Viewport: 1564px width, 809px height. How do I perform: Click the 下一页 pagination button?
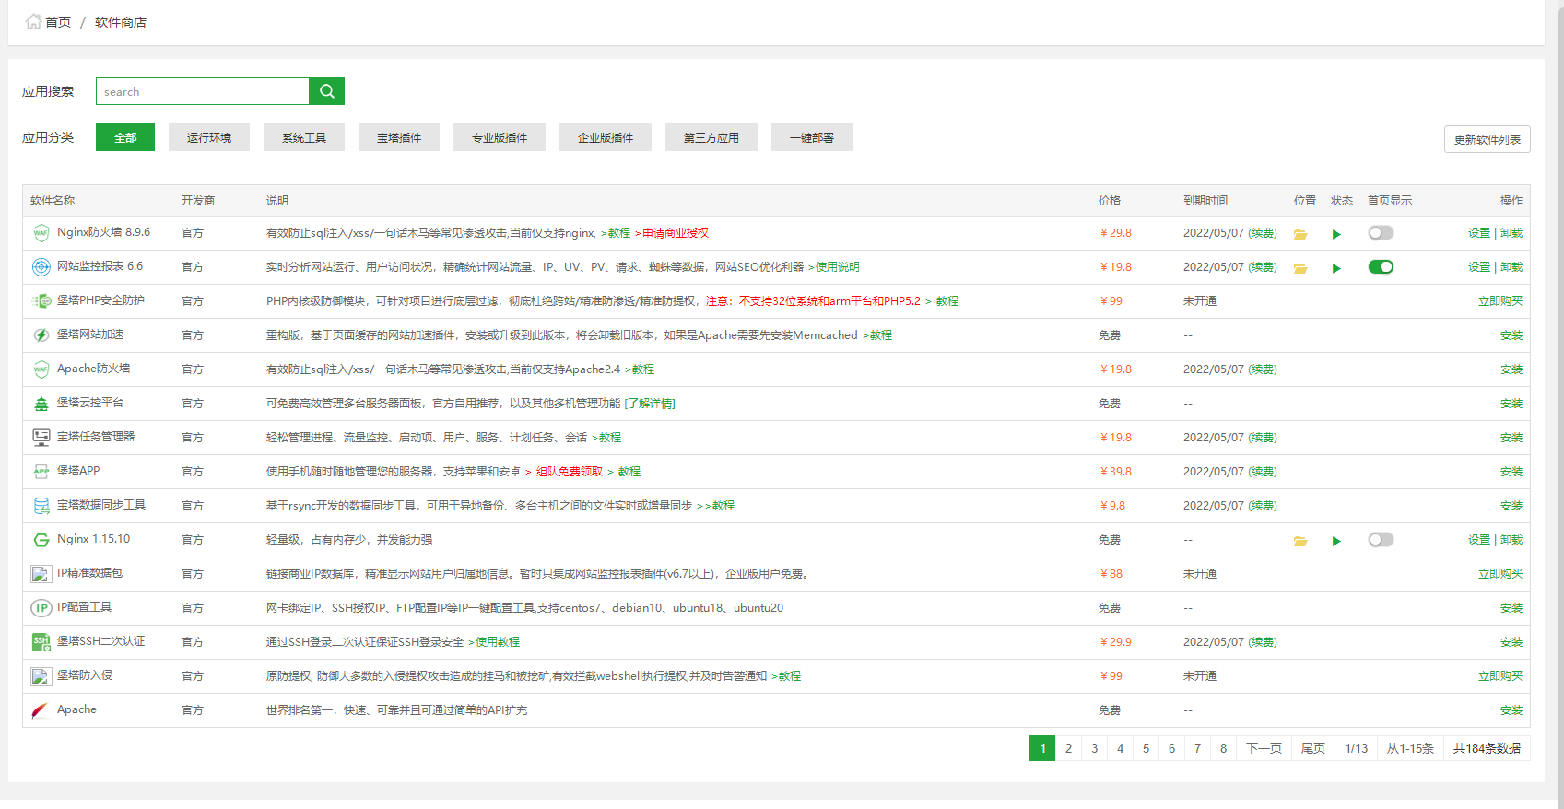[1264, 748]
